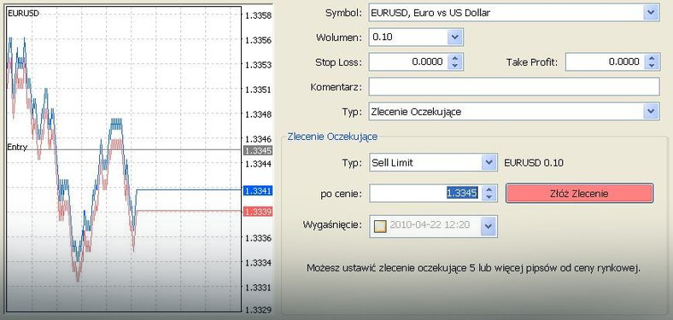Decrease Stop Loss with down arrow
The width and height of the screenshot is (673, 320).
click(455, 66)
